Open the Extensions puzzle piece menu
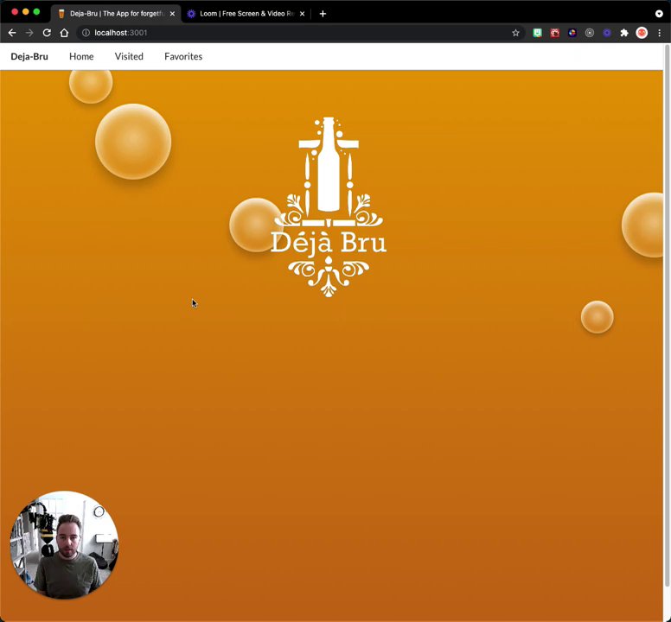This screenshot has width=671, height=622. coord(624,33)
